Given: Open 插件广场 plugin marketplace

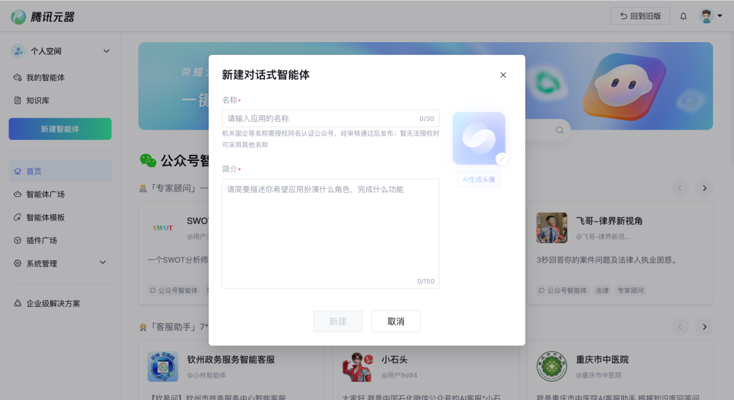Looking at the screenshot, I should point(43,239).
